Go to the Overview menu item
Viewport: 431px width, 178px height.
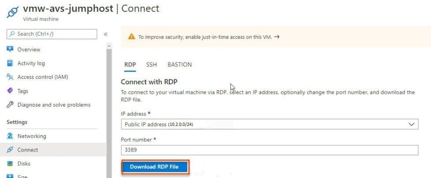(29, 49)
